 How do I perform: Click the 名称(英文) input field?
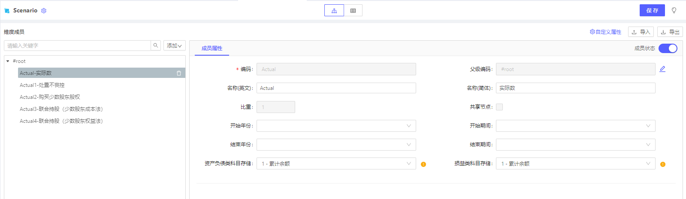336,88
